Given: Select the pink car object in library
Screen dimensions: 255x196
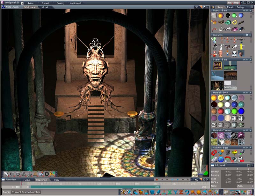Looking at the screenshot, I should click(234, 29).
